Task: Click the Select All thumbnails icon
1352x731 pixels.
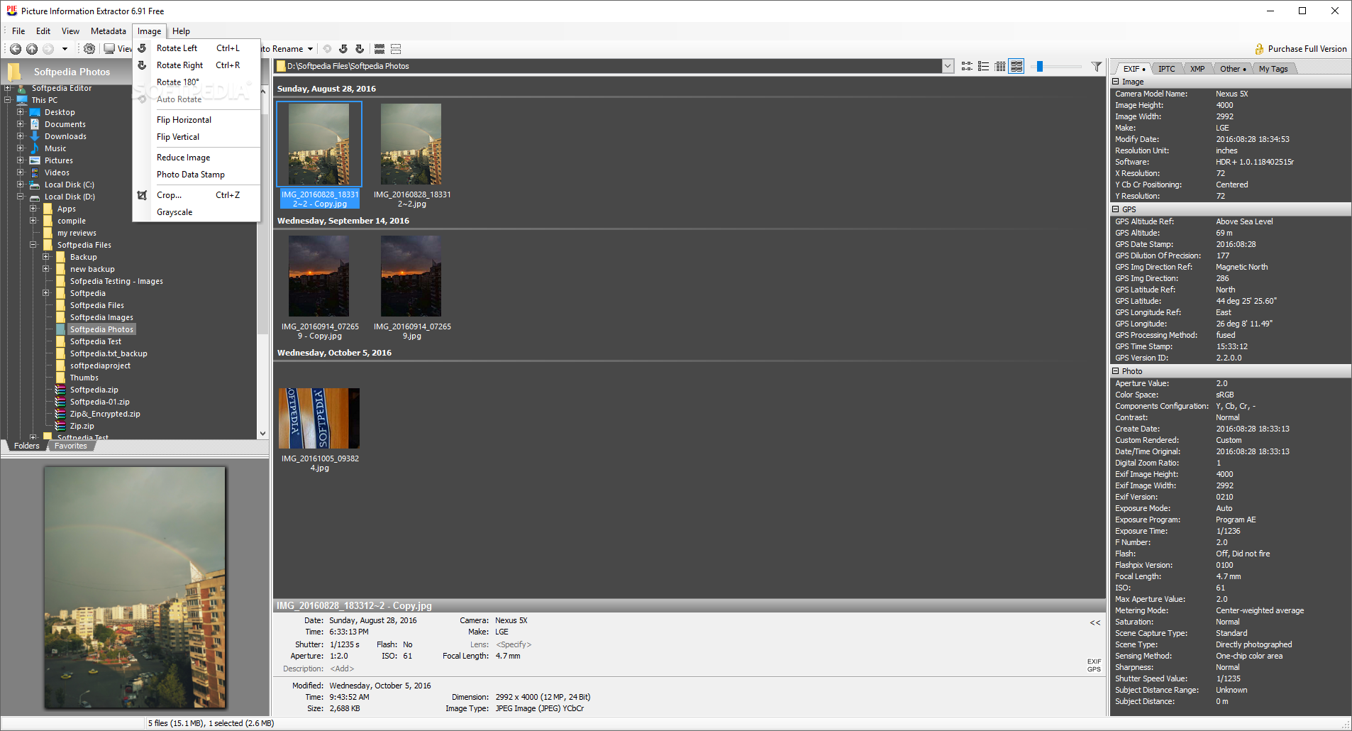Action: click(379, 49)
